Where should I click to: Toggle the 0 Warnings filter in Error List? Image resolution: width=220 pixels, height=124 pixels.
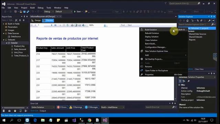(76, 107)
